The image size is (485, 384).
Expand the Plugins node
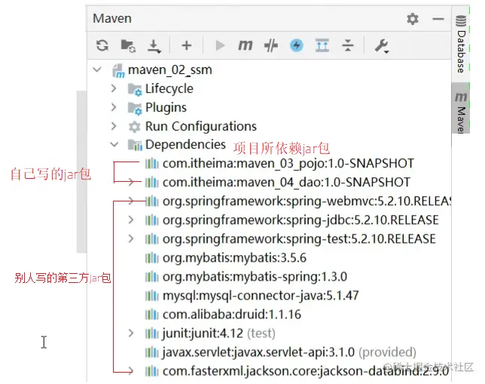pyautogui.click(x=114, y=107)
